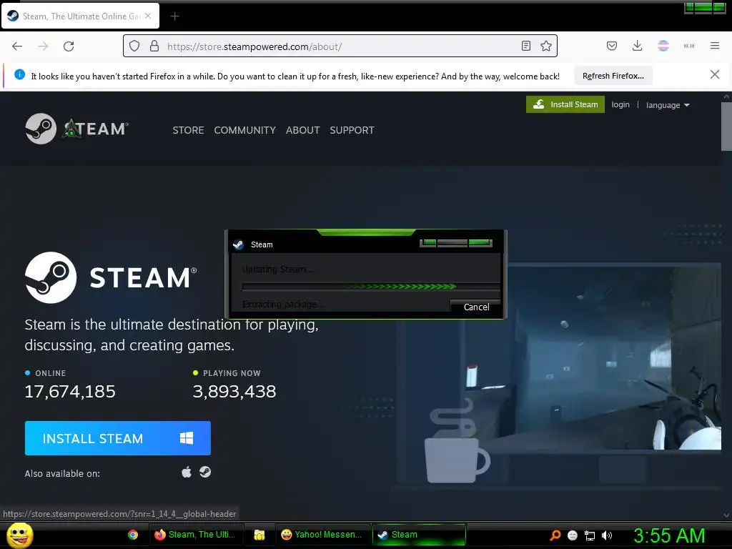
Task: Click the Portal room hero image
Action: [x=614, y=357]
